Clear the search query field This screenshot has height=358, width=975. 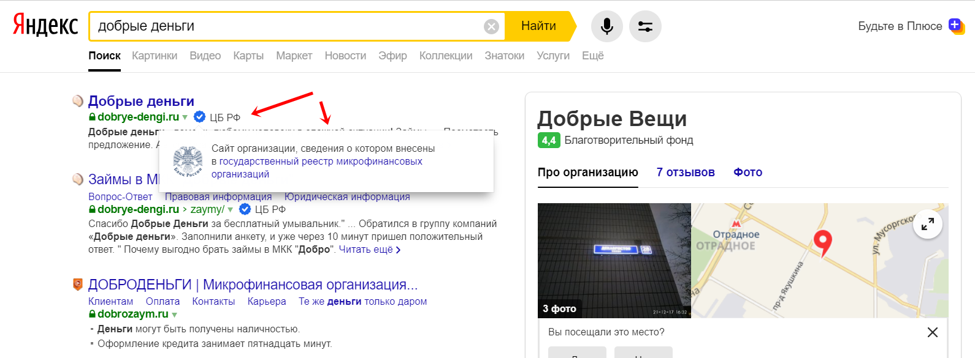[x=491, y=26]
